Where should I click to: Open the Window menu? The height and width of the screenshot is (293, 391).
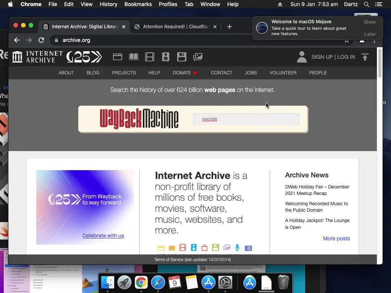[x=210, y=4]
